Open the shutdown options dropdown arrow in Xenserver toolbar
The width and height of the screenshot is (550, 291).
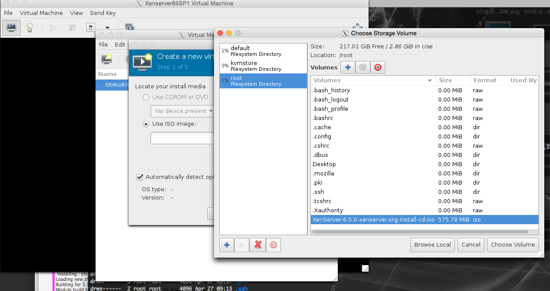pos(107,28)
